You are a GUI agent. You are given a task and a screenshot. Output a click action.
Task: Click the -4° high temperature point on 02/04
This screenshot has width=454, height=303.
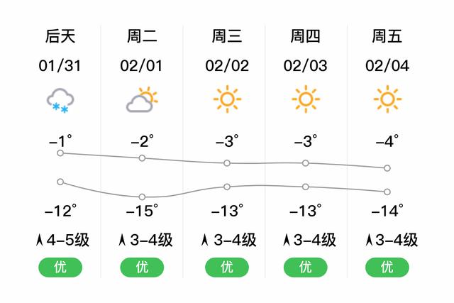(x=387, y=168)
